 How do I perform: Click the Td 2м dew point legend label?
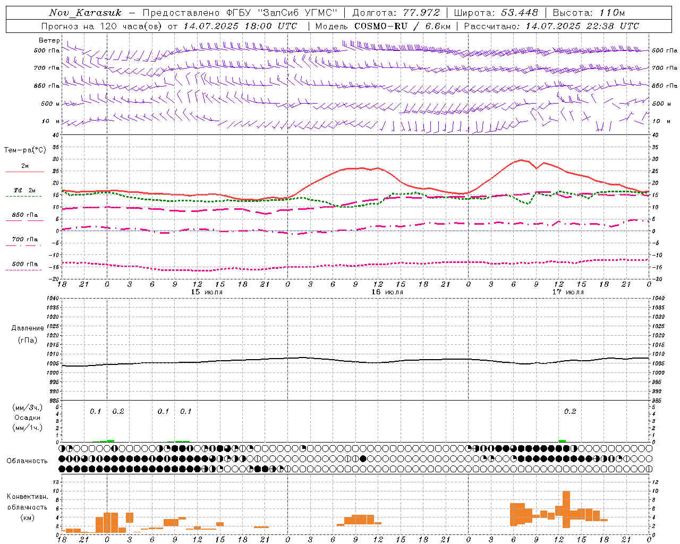tap(25, 190)
